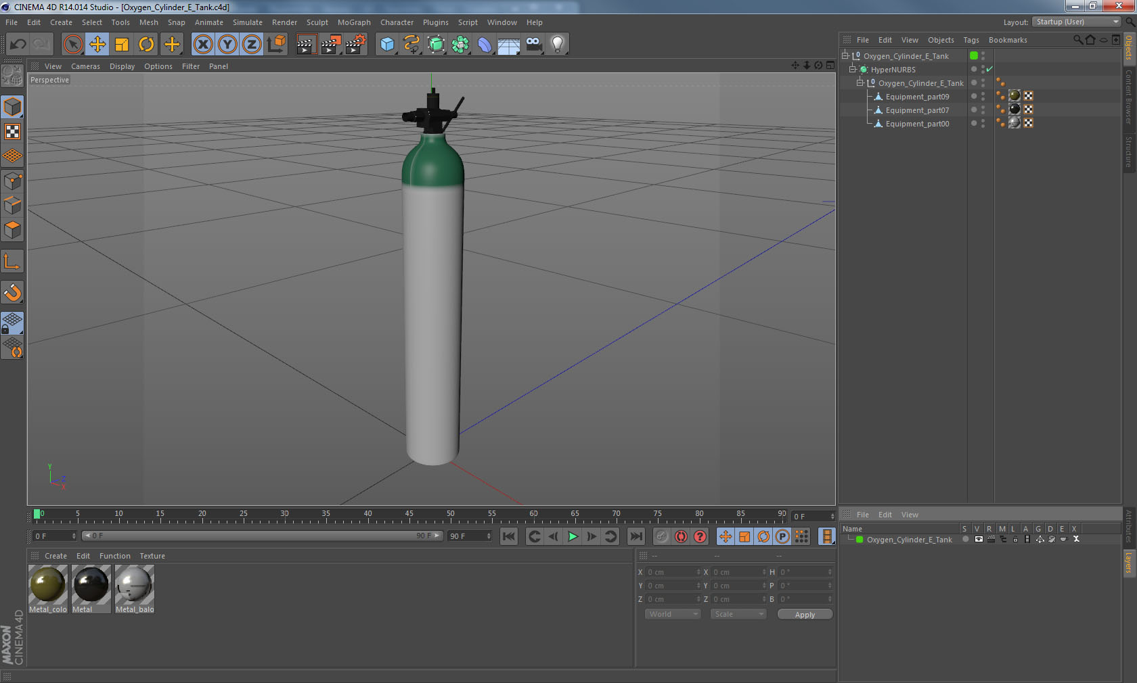The width and height of the screenshot is (1137, 683).
Task: Open array modeling objects icon
Action: (460, 45)
